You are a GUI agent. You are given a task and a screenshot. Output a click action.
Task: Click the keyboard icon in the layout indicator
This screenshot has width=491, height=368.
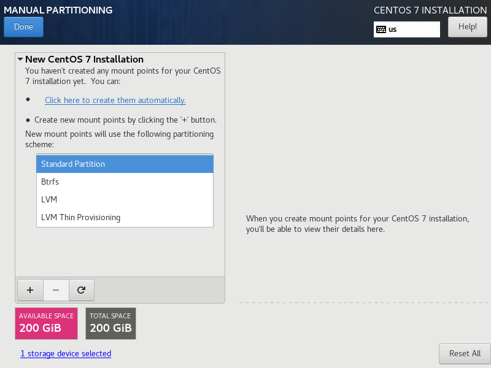click(381, 29)
